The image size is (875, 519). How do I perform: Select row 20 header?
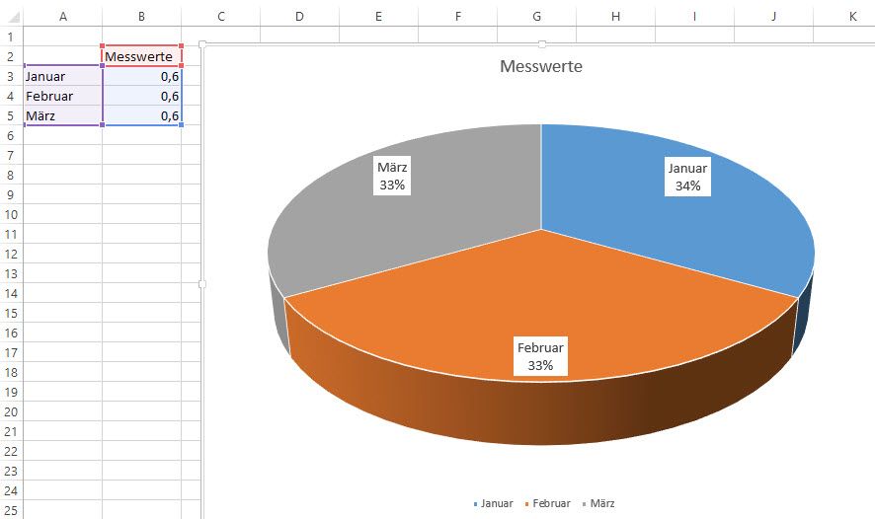(x=11, y=411)
